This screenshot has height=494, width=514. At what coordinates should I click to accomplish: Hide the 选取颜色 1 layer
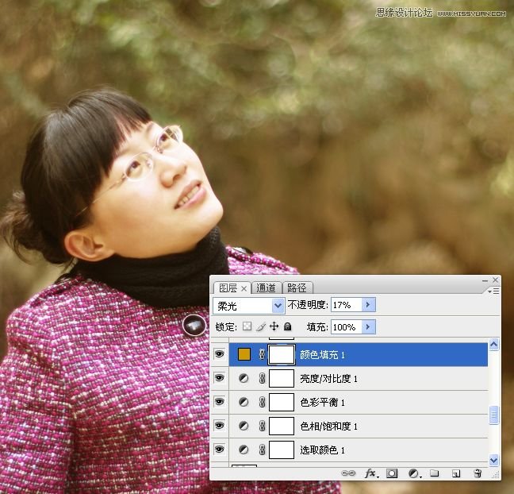219,450
